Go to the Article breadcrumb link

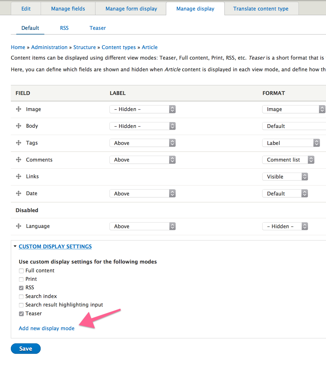pyautogui.click(x=150, y=47)
